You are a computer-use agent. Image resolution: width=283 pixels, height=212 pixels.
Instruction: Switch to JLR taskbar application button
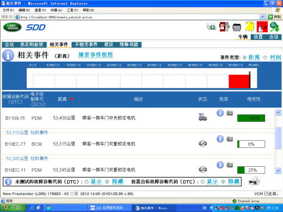point(109,208)
